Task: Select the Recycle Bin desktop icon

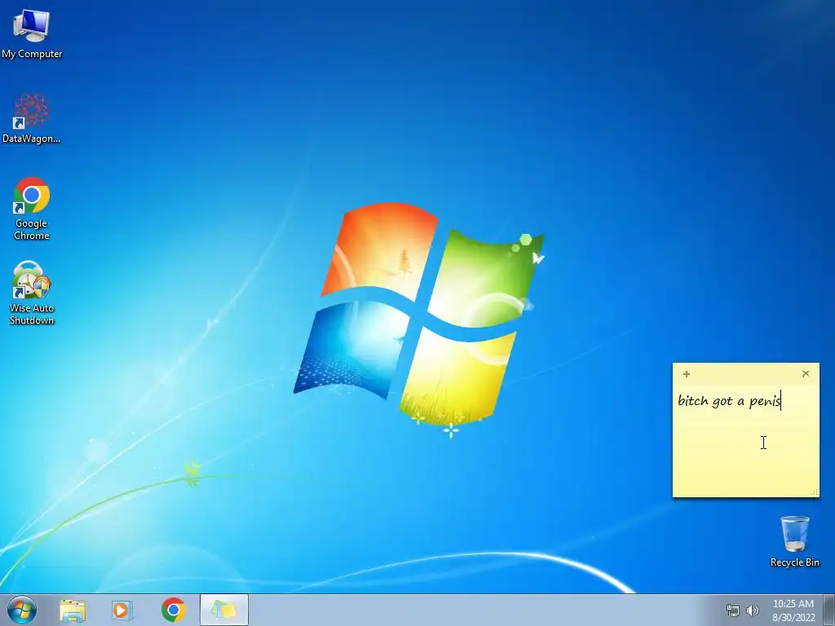Action: [x=794, y=541]
